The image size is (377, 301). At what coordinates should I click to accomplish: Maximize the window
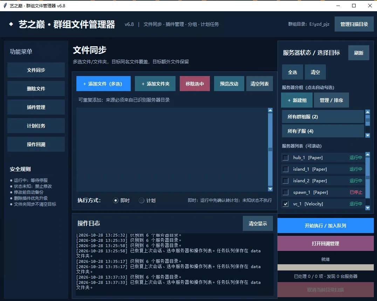click(354, 6)
